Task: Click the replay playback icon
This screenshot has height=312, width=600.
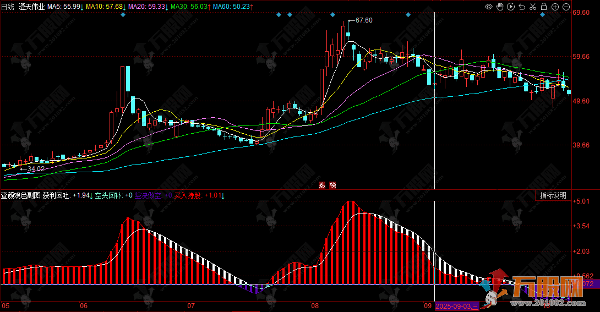Action: [x=511, y=7]
